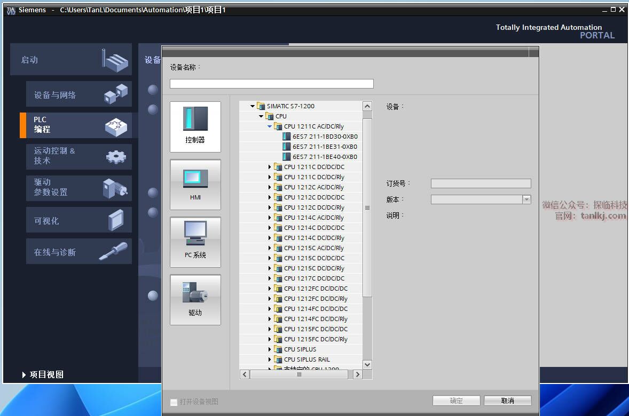Choose the HMI device category
The width and height of the screenshot is (629, 416).
coord(195,185)
